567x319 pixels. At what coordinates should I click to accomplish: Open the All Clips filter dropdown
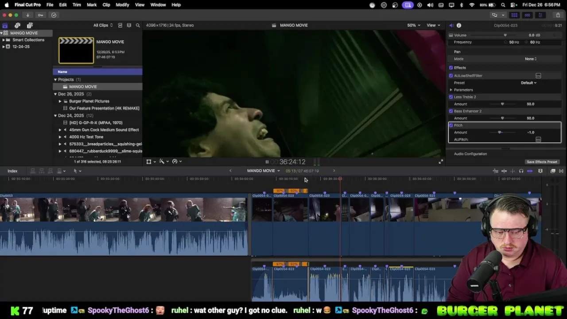coord(103,25)
